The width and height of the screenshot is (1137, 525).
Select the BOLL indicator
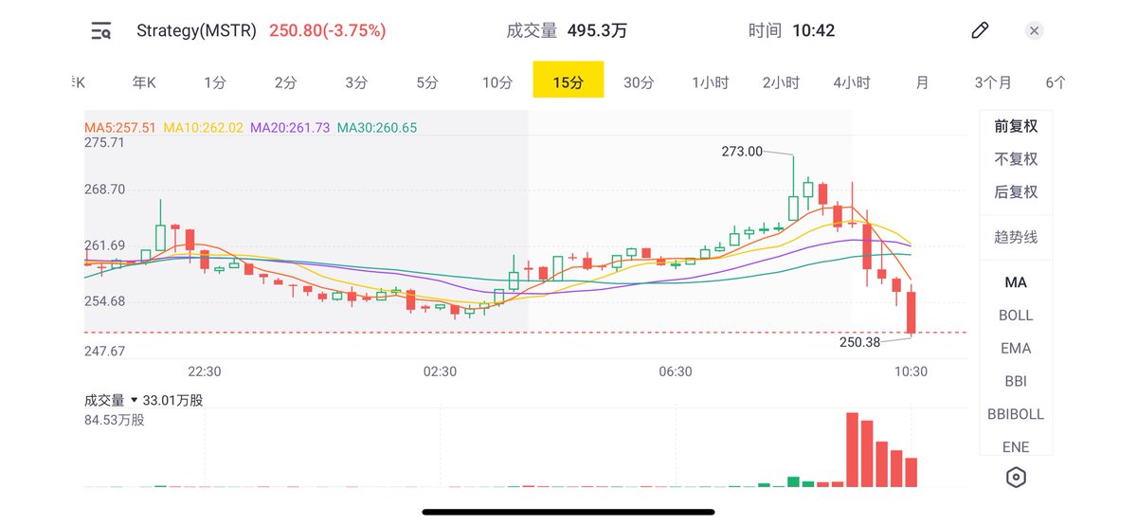[x=1016, y=316]
